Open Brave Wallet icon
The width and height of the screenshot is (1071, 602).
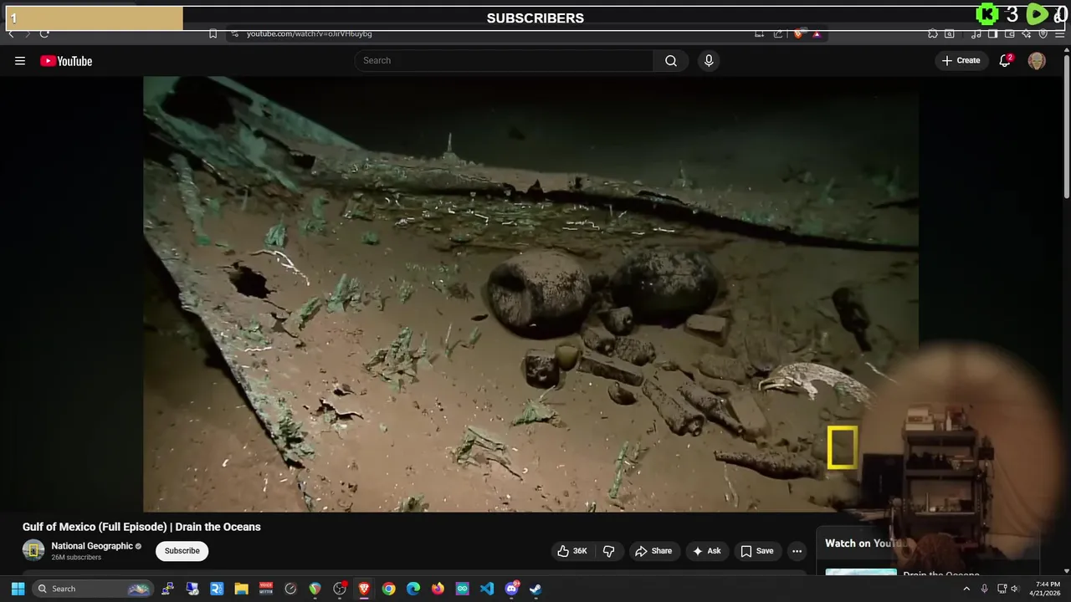1010,34
